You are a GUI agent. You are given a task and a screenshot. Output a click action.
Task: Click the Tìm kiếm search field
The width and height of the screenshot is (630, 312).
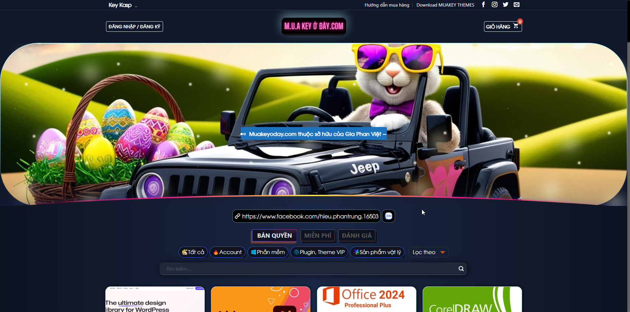coord(313,269)
